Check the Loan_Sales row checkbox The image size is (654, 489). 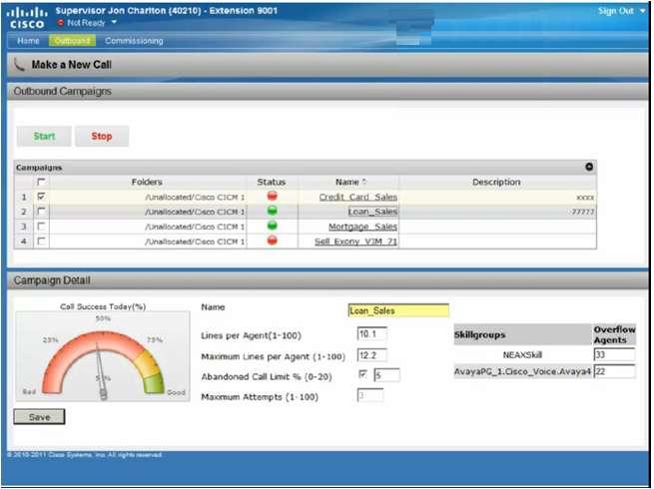pyautogui.click(x=41, y=212)
